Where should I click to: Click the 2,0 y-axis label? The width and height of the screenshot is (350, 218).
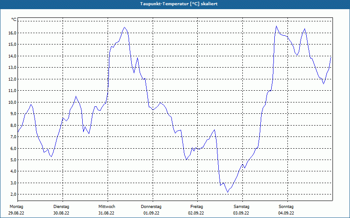pos(14,194)
